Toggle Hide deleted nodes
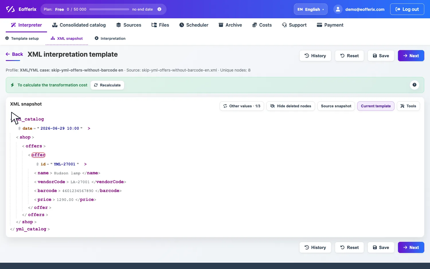The height and width of the screenshot is (269, 430). (x=291, y=106)
